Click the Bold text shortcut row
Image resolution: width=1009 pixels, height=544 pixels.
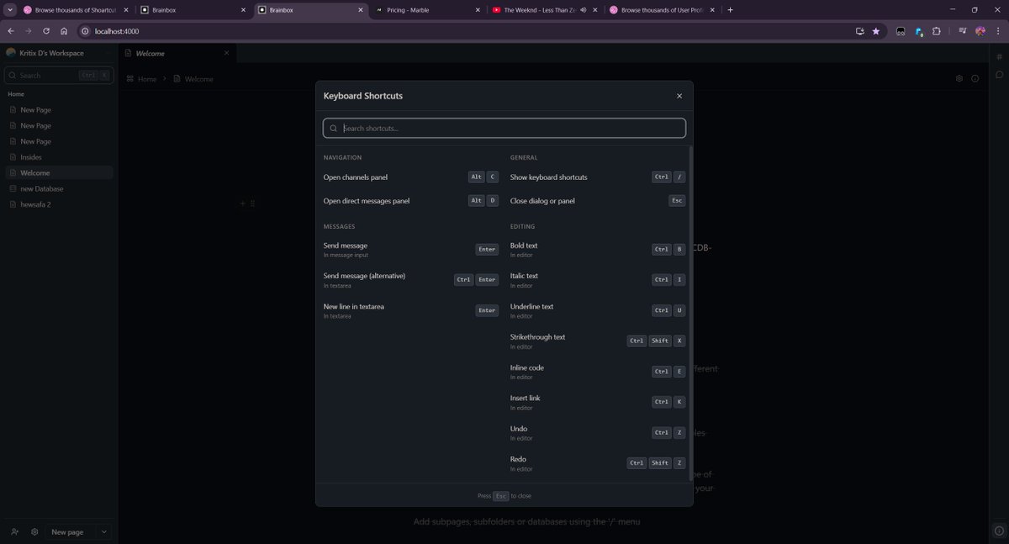(598, 250)
